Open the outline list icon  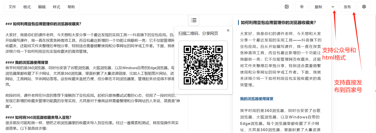pyautogui.click(x=194, y=20)
